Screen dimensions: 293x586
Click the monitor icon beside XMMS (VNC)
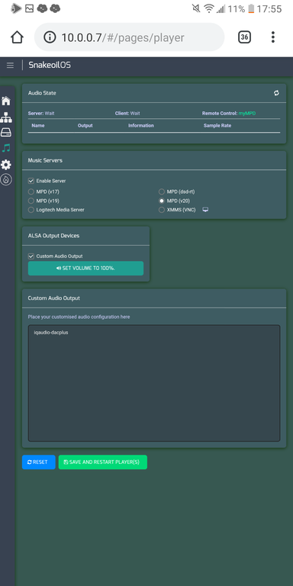(205, 210)
